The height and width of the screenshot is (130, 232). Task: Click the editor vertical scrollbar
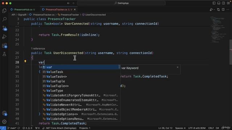coord(231,52)
